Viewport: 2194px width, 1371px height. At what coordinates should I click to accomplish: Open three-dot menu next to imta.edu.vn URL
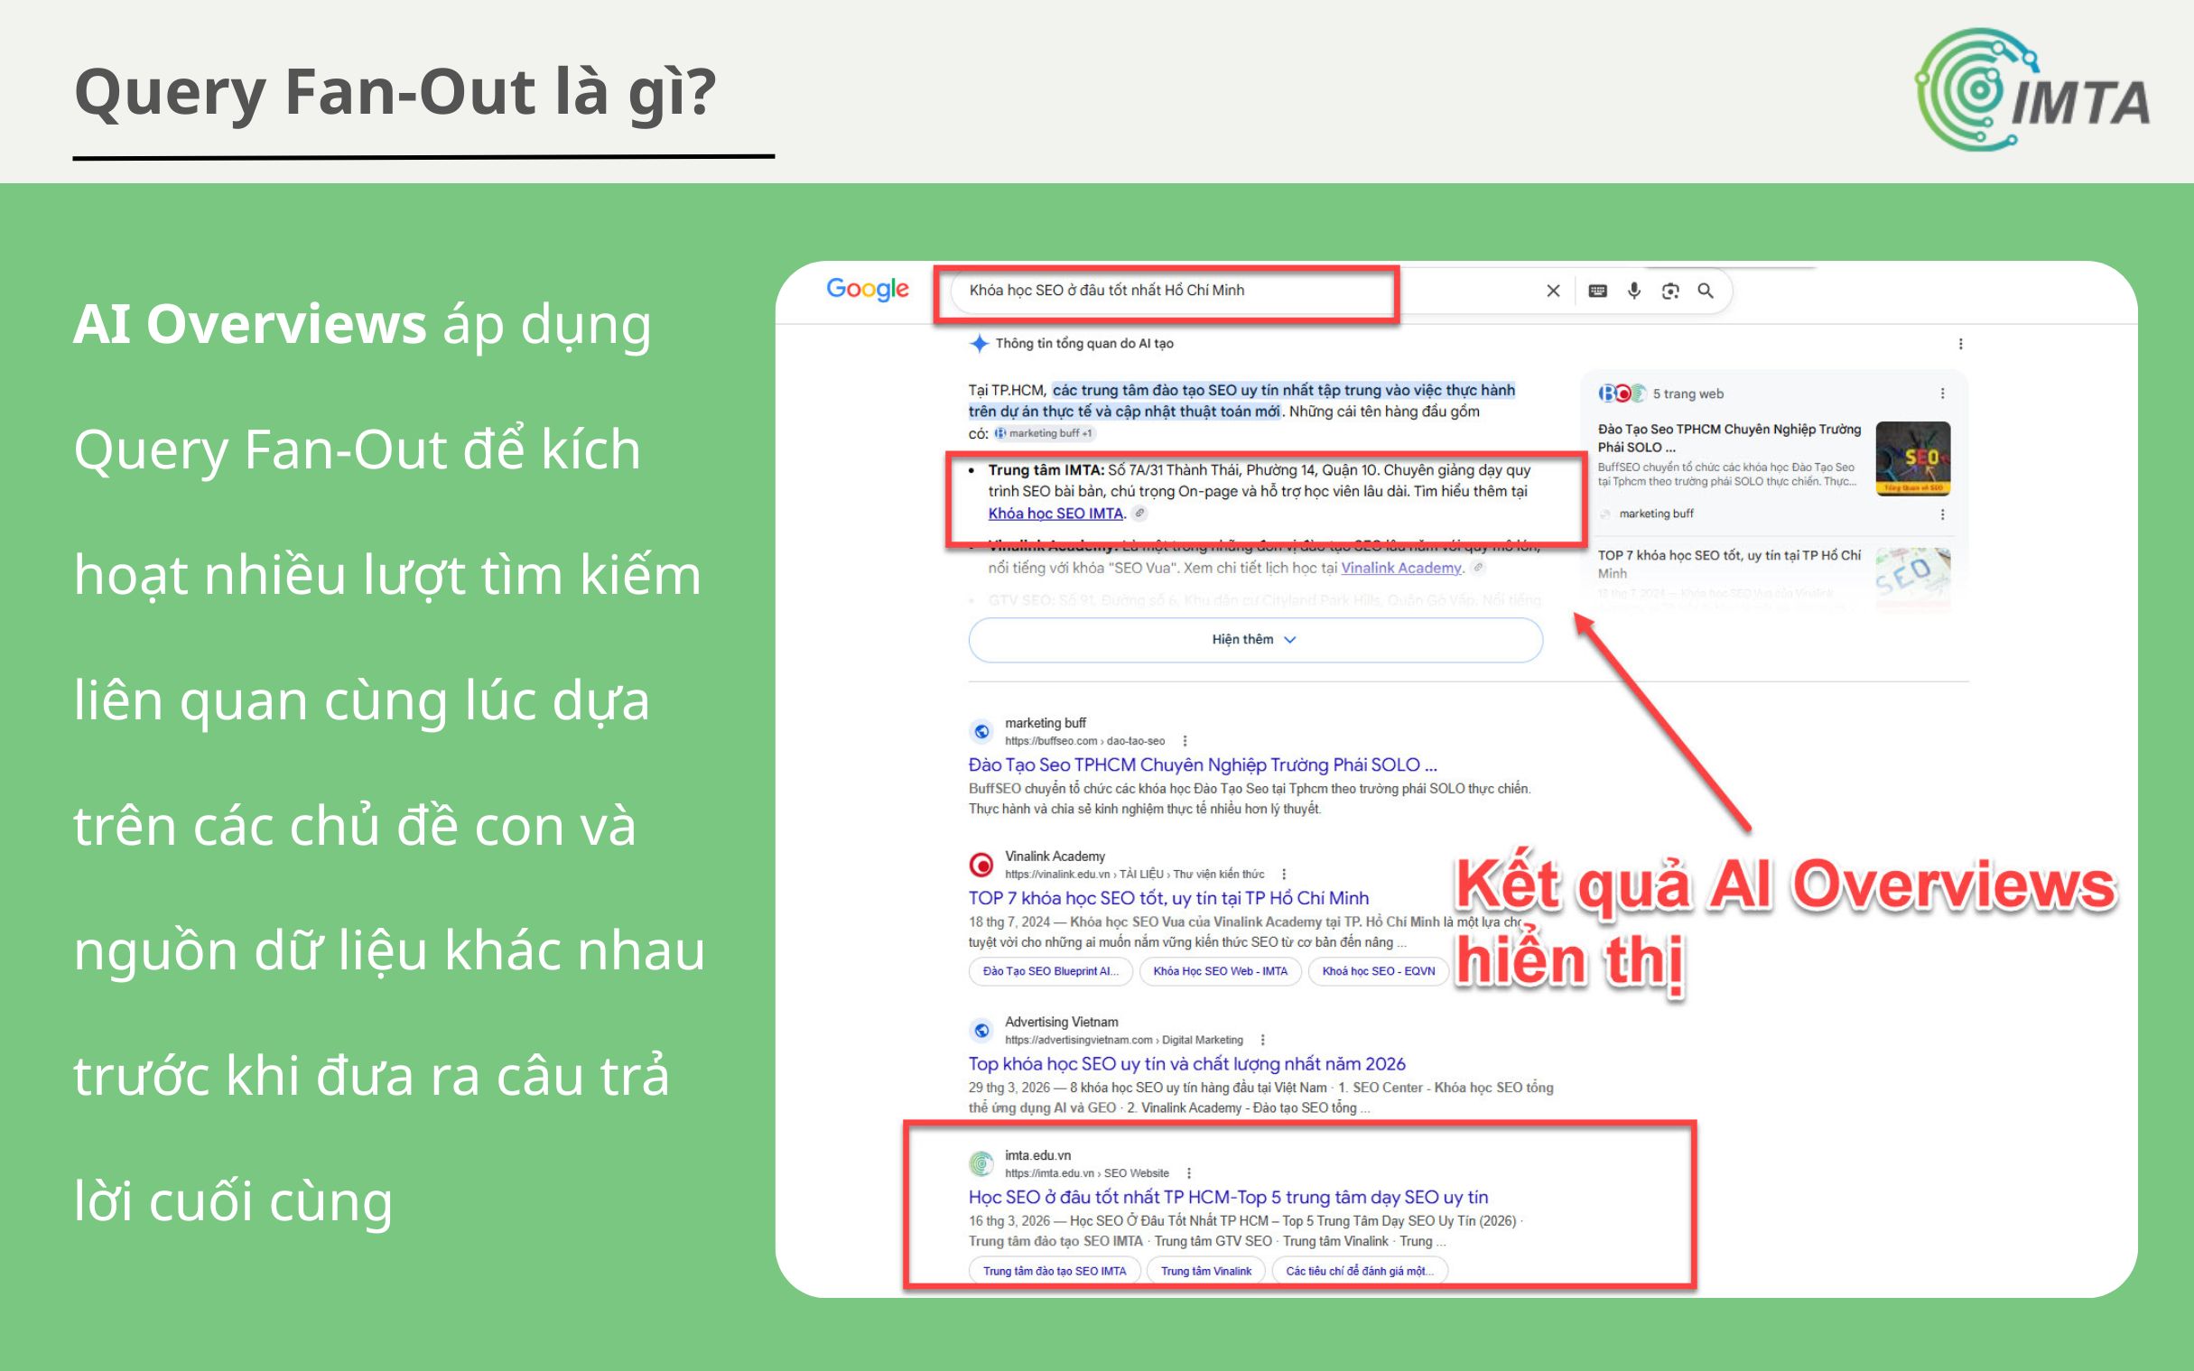coord(1189,1173)
